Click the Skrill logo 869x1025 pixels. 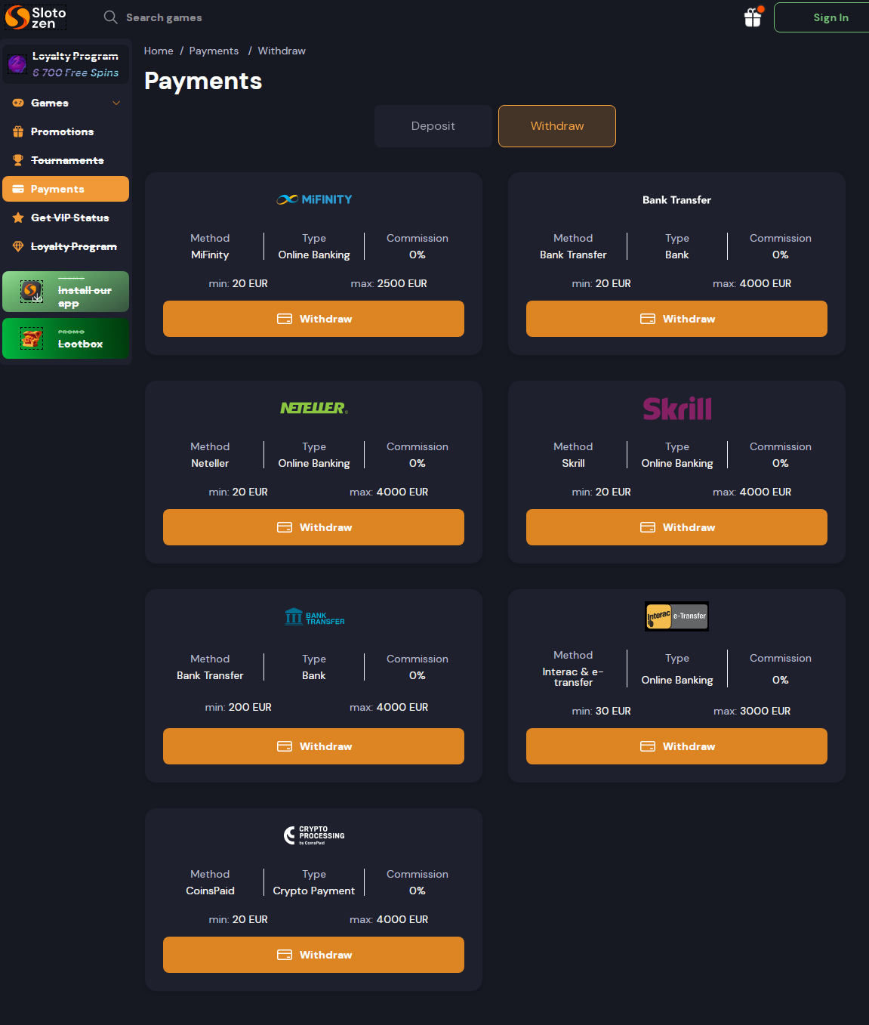(676, 409)
